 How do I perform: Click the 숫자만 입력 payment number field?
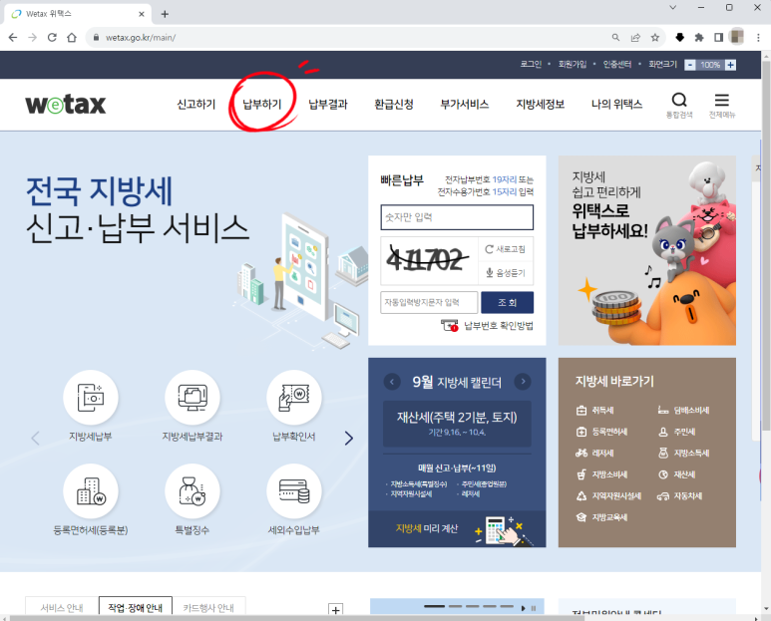[457, 217]
